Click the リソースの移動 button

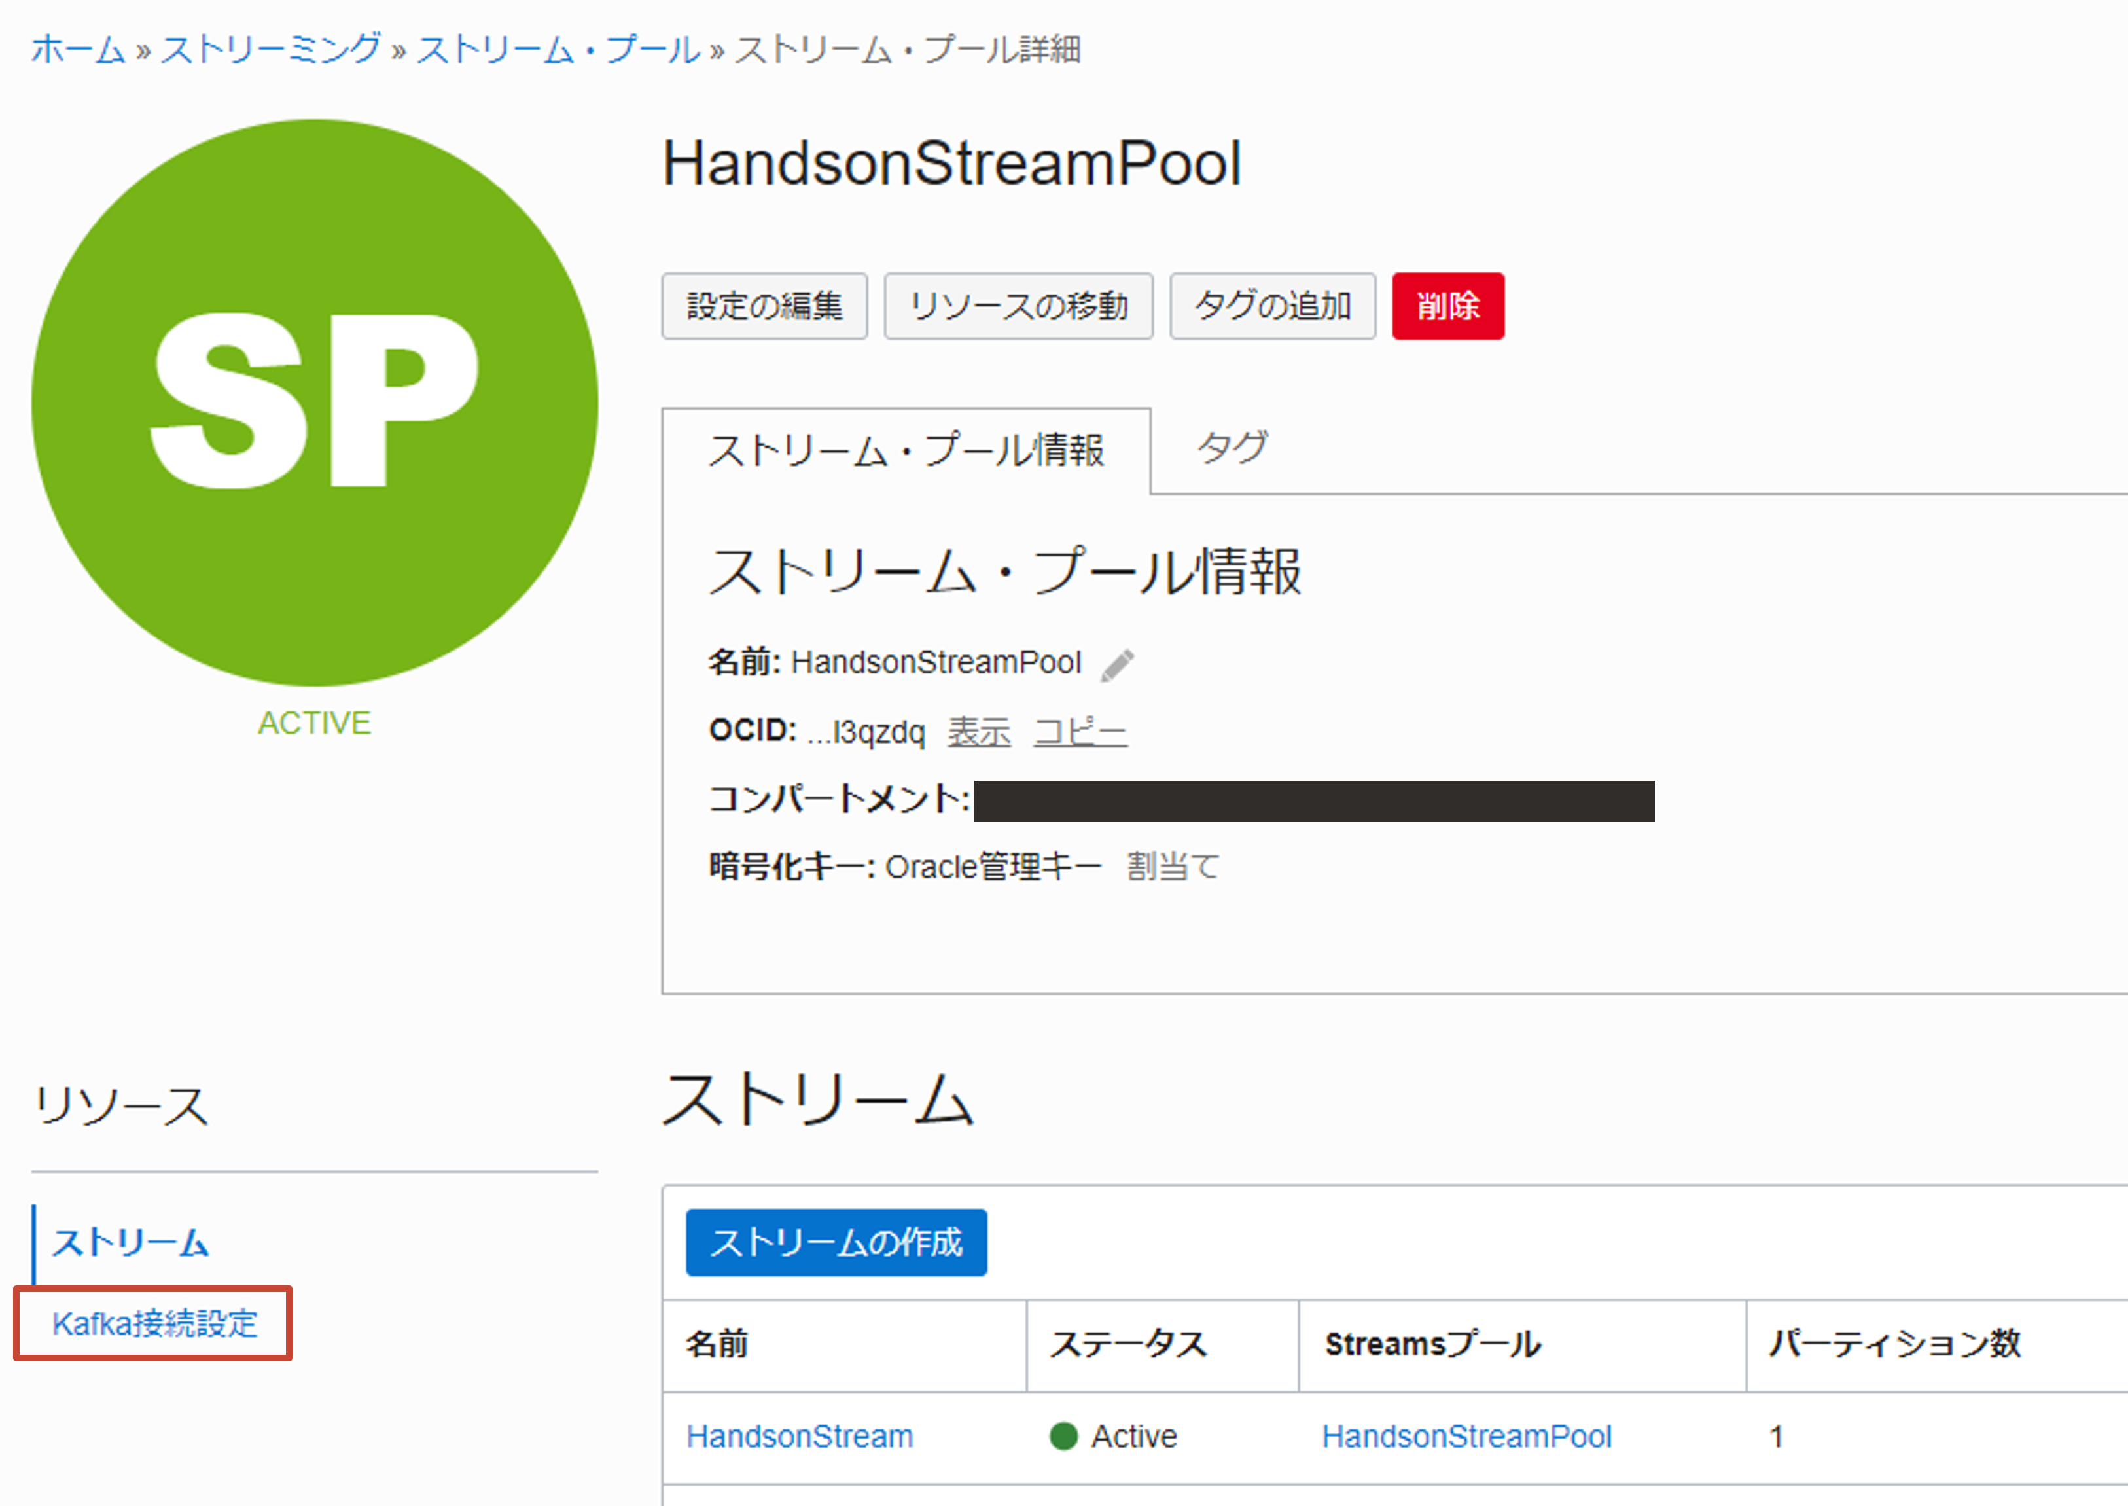[x=1018, y=306]
